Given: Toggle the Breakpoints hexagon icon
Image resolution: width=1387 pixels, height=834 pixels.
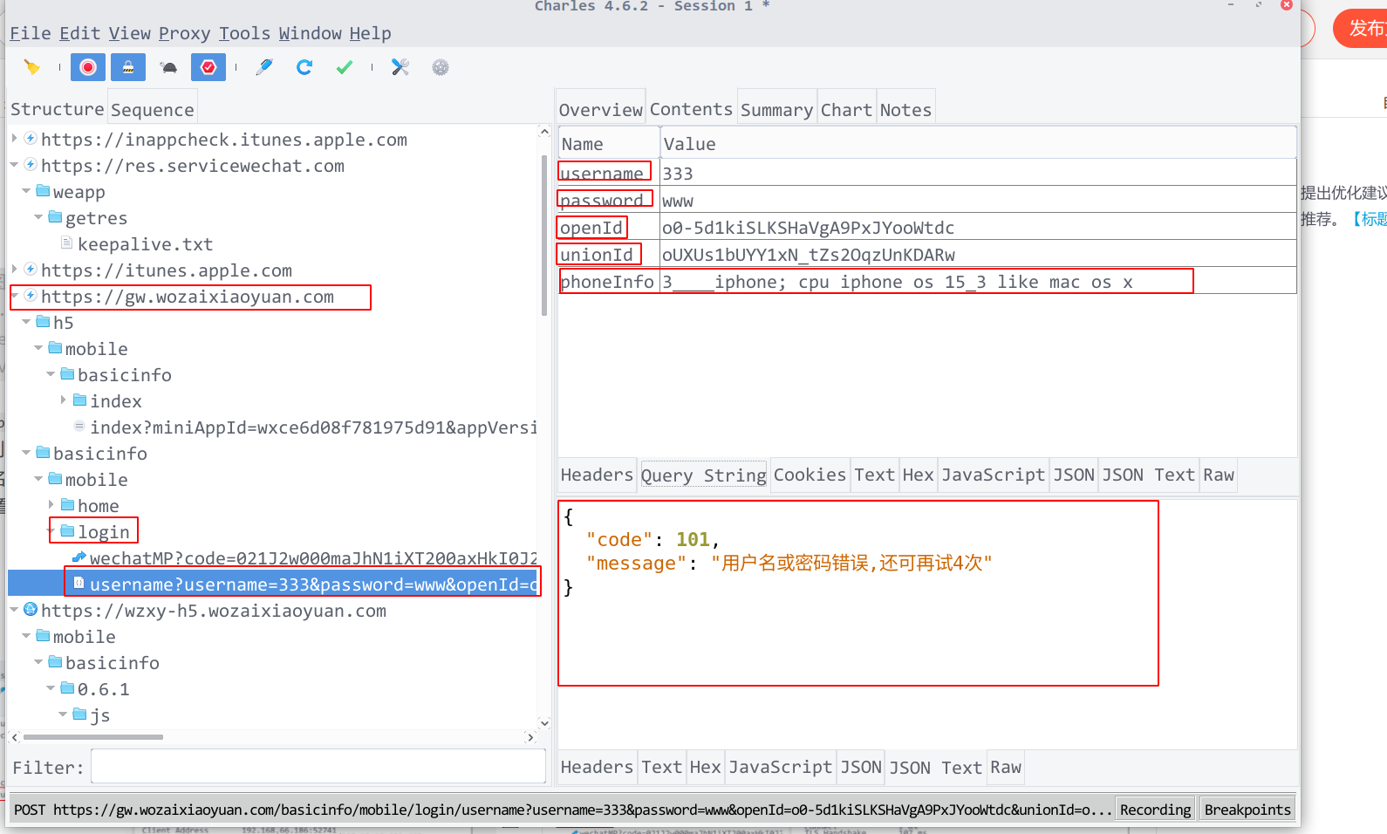Looking at the screenshot, I should 208,67.
